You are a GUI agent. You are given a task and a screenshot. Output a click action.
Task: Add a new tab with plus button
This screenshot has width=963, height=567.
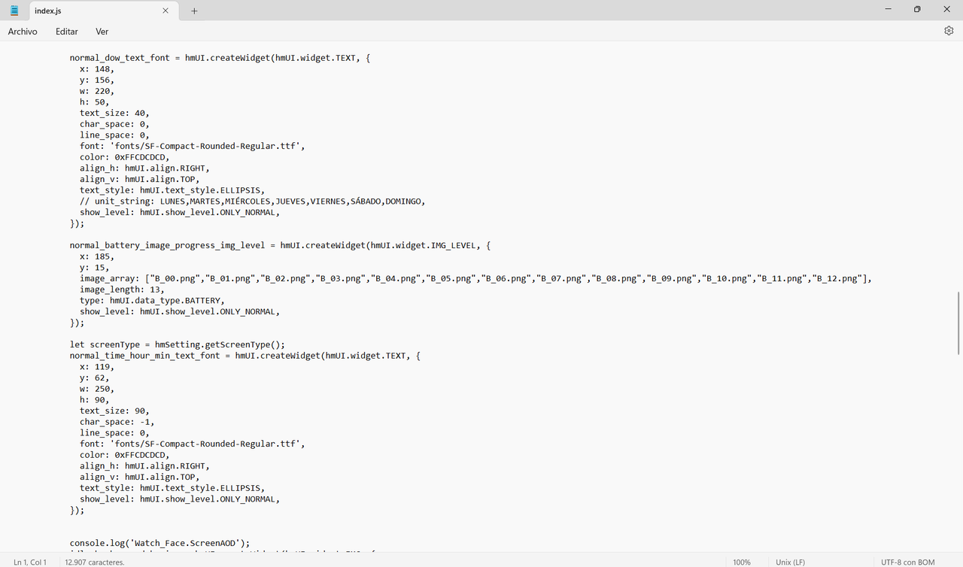click(x=194, y=11)
